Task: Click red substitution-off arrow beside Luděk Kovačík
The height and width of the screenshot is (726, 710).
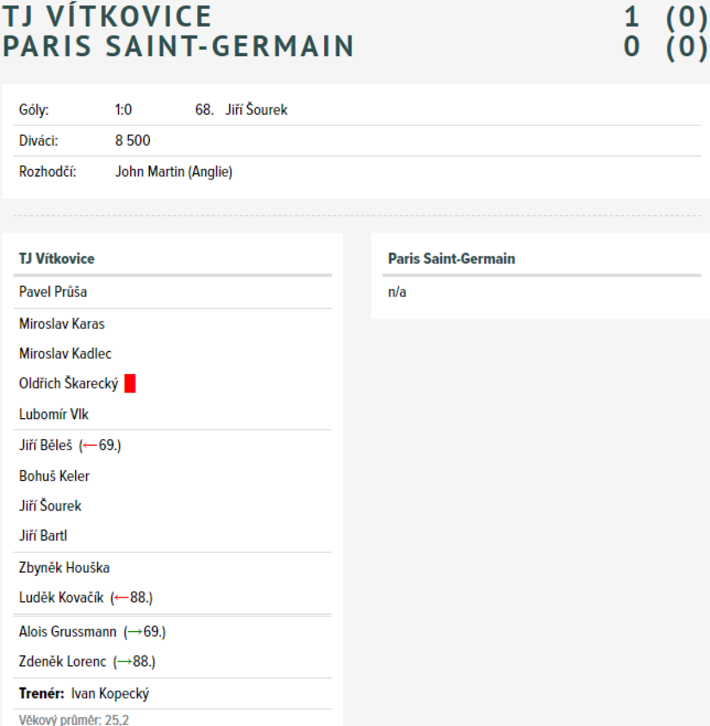Action: coord(122,598)
